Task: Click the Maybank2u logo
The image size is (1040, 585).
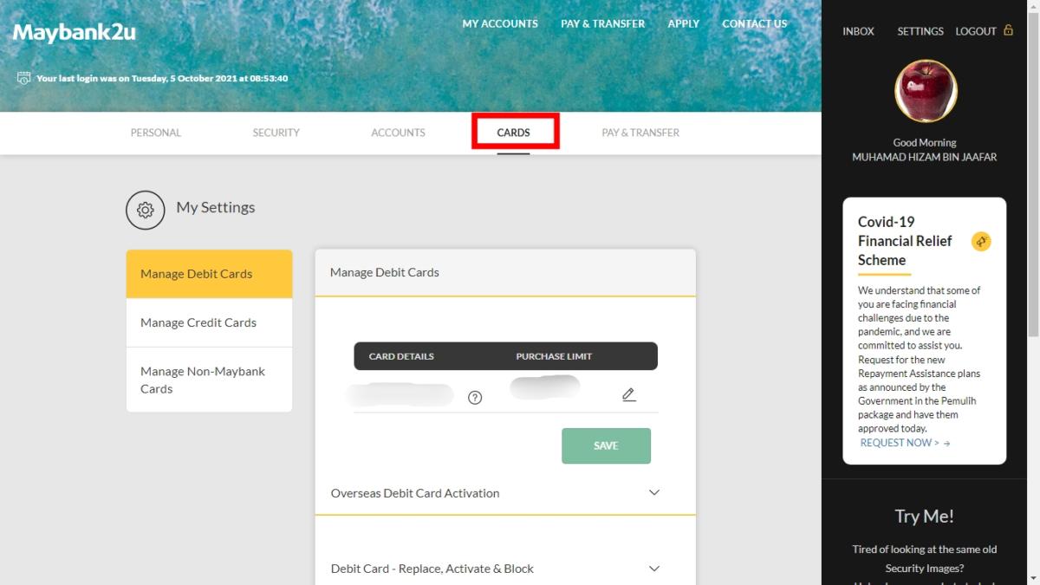Action: coord(74,33)
